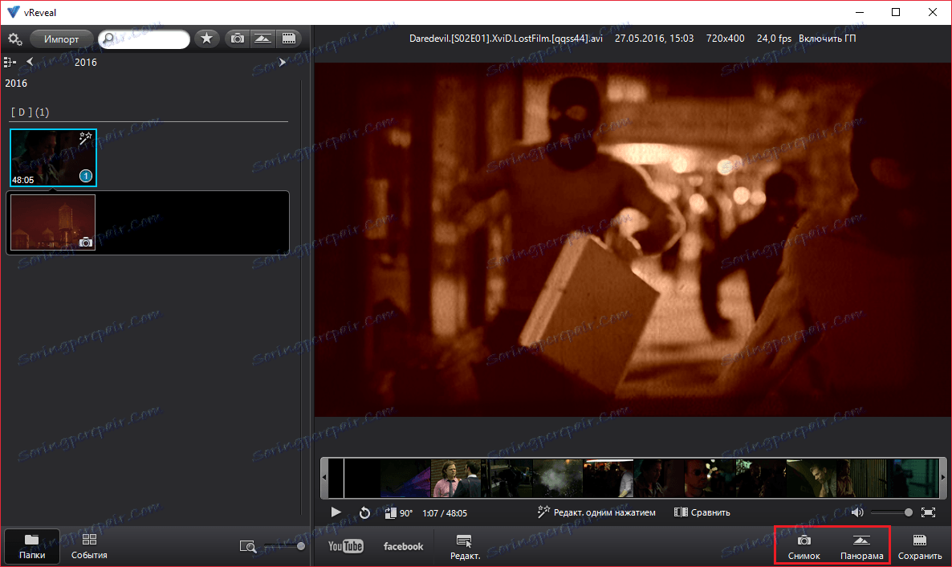Jump to the filmstrip frame with two men in suits
The image size is (952, 567).
point(456,479)
